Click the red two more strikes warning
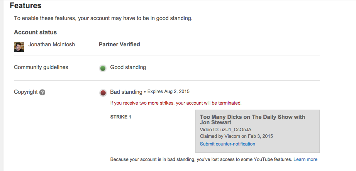This screenshot has width=356, height=171. click(176, 103)
